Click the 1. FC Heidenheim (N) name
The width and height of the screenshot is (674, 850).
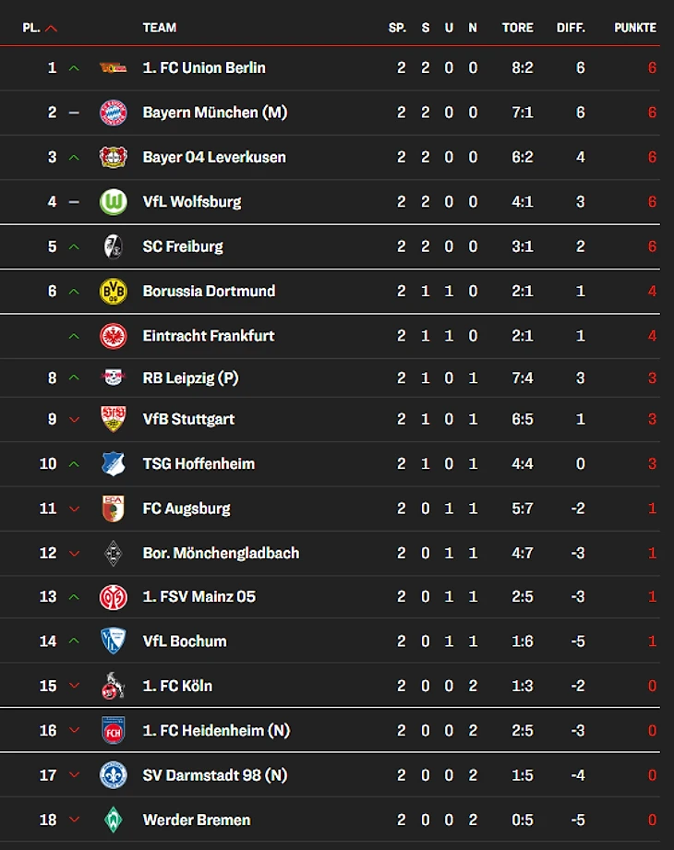point(216,730)
